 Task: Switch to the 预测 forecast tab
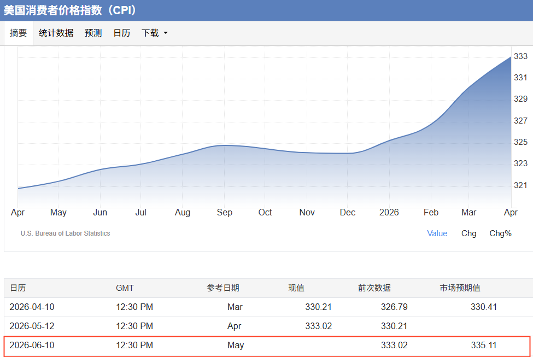click(x=93, y=33)
